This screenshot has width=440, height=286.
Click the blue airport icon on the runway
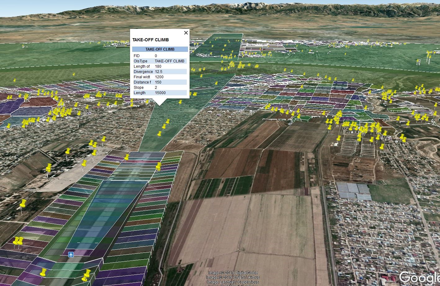pos(71,255)
